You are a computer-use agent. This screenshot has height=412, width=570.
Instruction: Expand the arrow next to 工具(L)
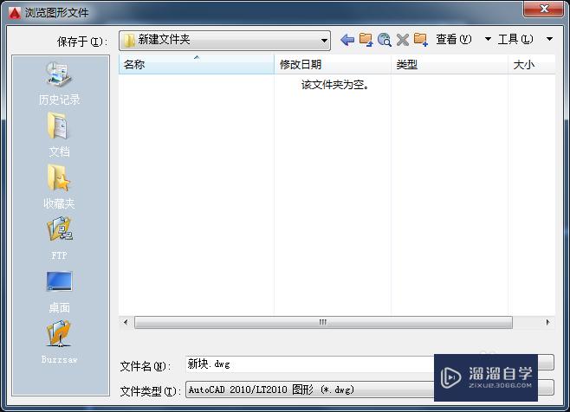pos(549,39)
